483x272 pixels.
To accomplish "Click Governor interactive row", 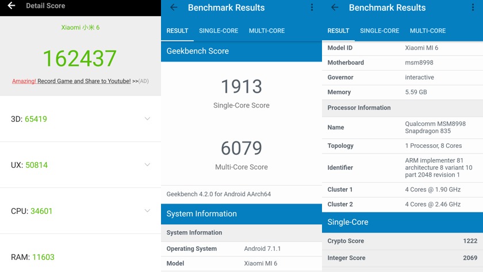I will 402,78.
